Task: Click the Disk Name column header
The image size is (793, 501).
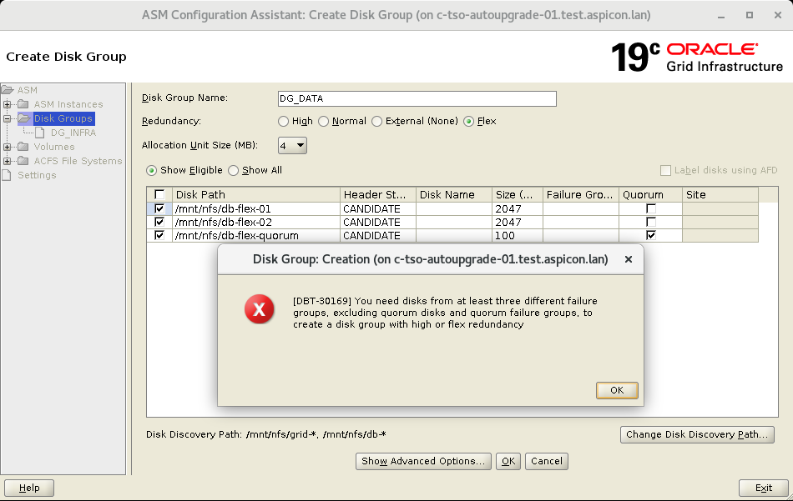Action: click(x=453, y=194)
